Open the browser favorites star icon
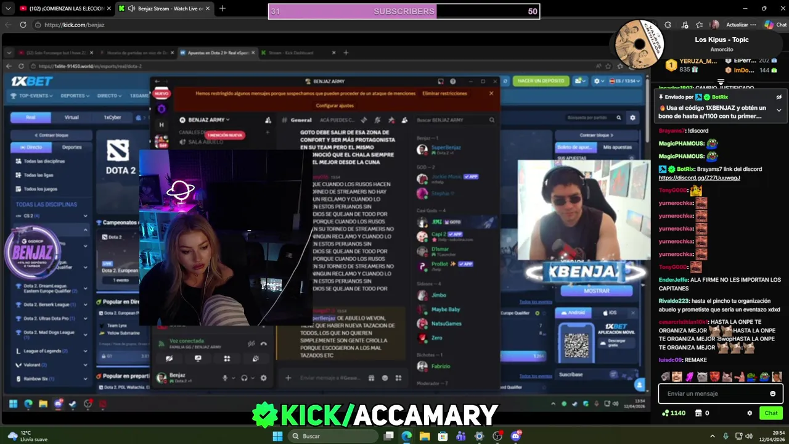The image size is (789, 444). click(x=699, y=25)
